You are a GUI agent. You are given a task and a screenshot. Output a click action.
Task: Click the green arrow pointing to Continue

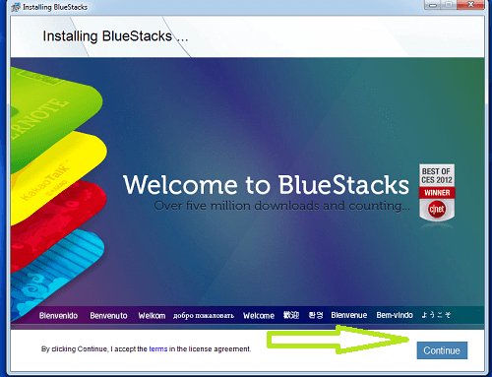point(338,340)
